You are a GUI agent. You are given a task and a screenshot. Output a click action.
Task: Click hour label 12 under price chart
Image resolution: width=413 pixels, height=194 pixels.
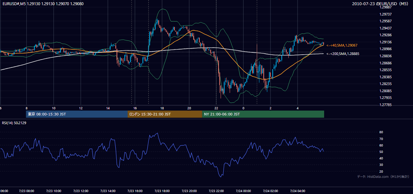(81, 108)
